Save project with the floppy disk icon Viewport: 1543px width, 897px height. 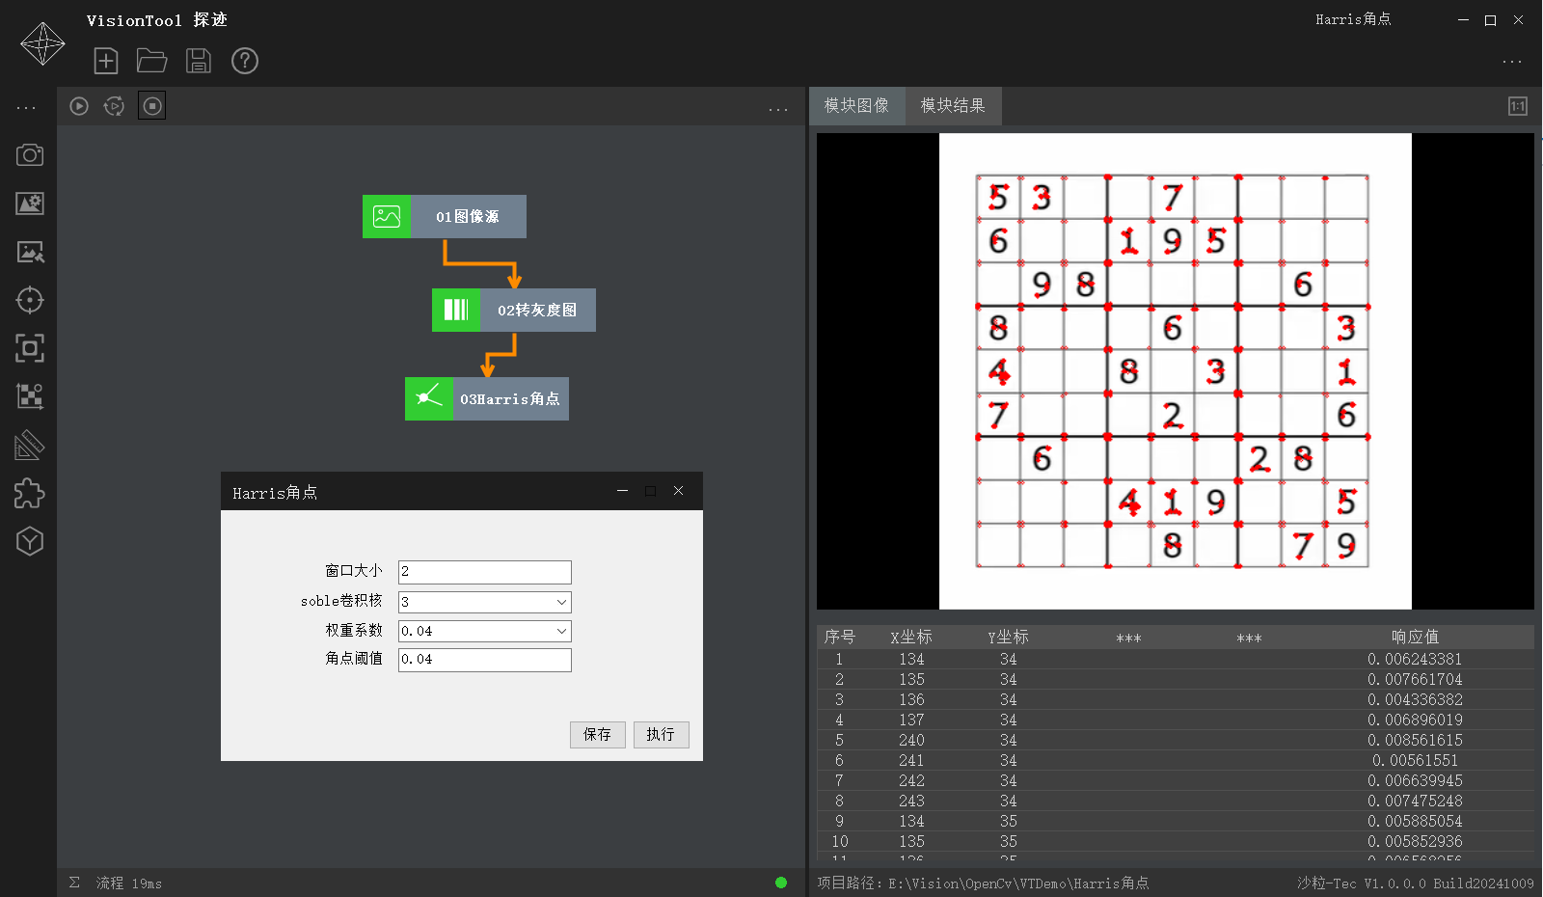click(x=199, y=61)
